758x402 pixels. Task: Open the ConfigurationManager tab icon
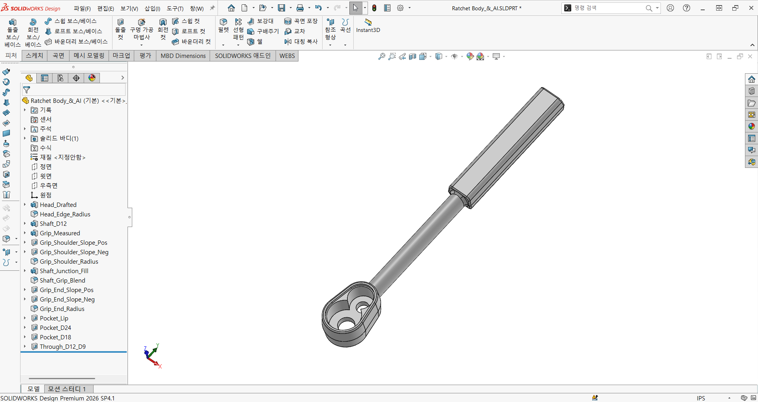pos(60,78)
